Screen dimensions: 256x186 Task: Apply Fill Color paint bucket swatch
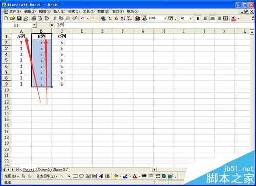click(x=116, y=176)
